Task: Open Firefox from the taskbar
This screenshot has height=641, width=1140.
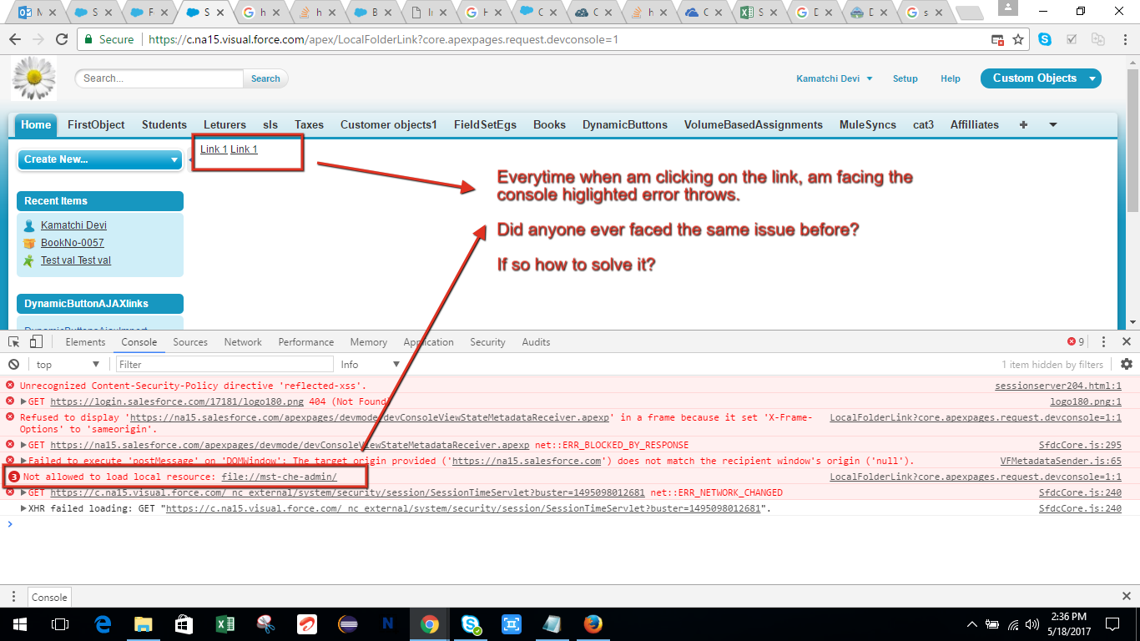Action: (593, 623)
